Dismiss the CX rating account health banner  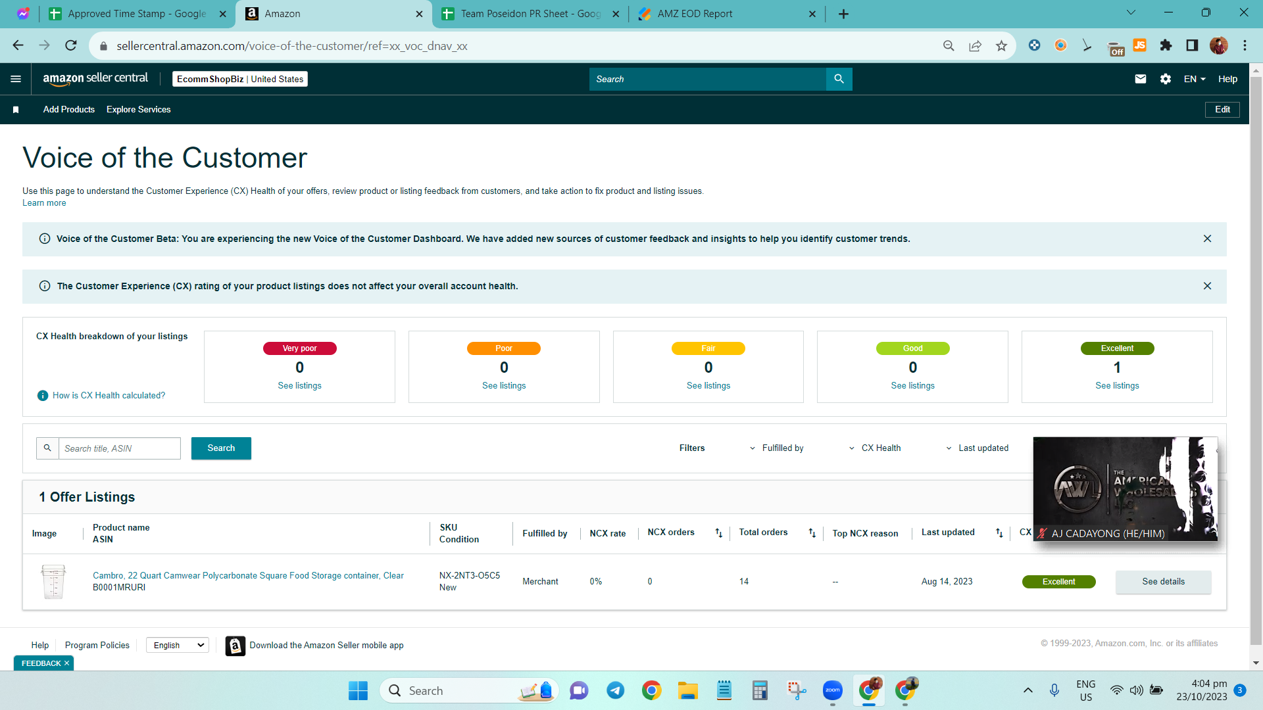[1207, 286]
